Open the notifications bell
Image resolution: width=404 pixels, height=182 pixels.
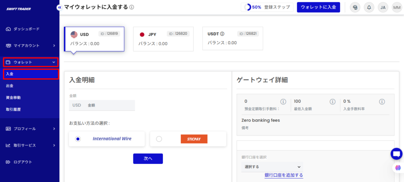369,7
